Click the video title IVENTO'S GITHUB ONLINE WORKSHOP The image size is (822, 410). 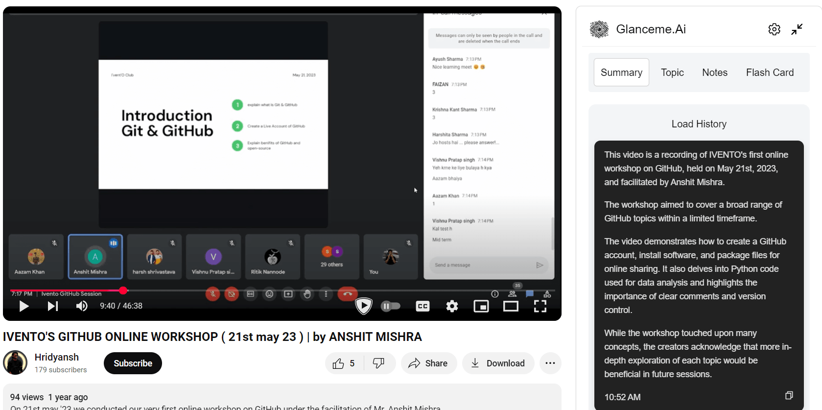[212, 337]
